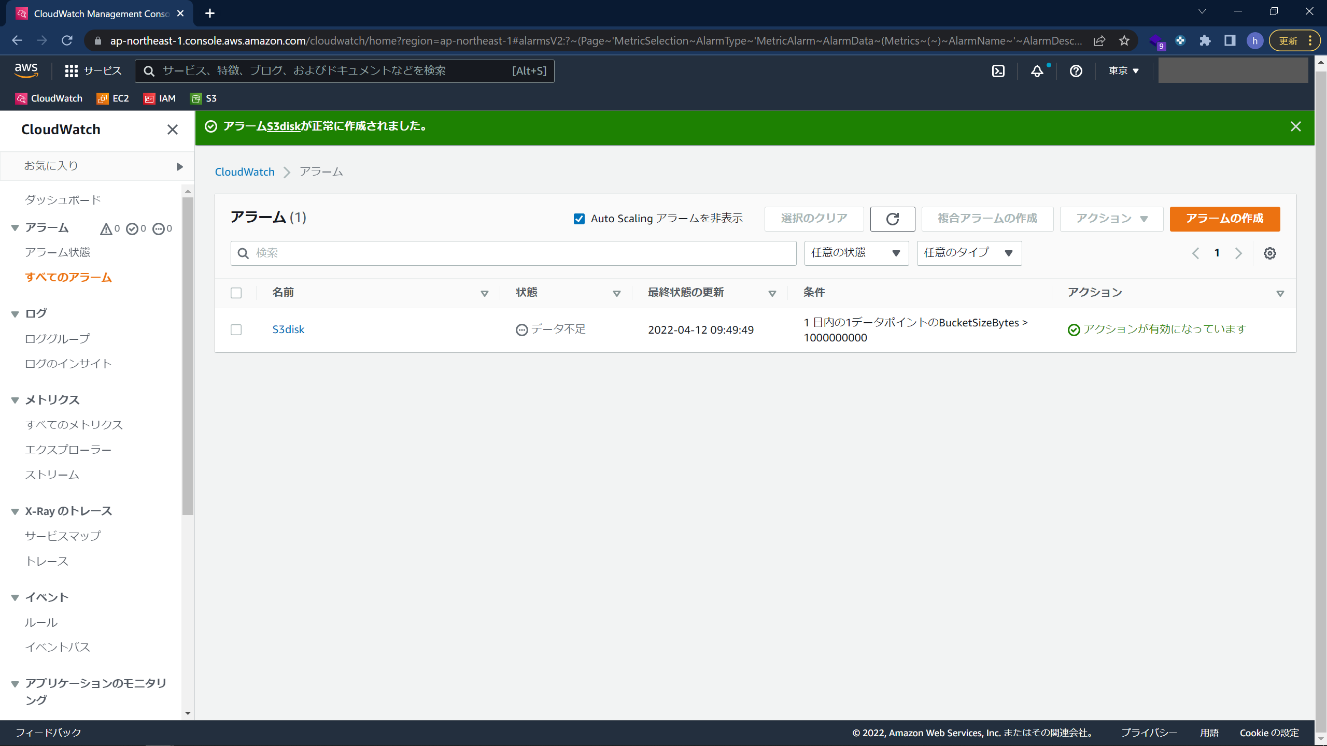1327x746 pixels.
Task: Open a new browser tab
Action: (x=210, y=13)
